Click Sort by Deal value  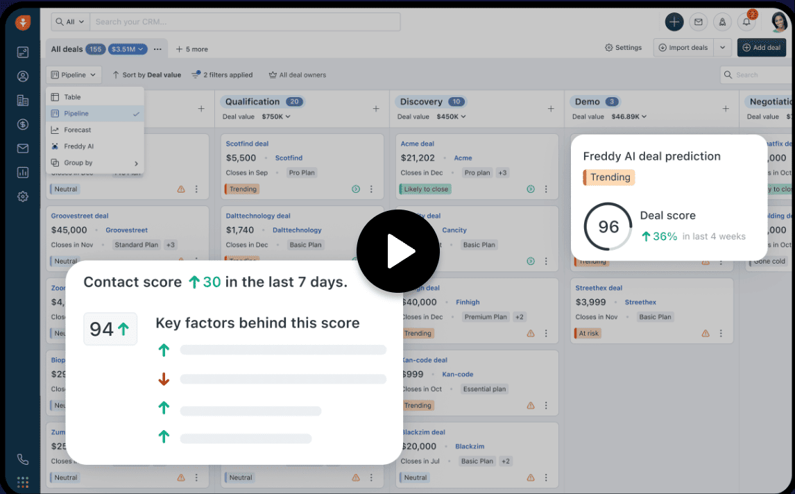(x=146, y=74)
